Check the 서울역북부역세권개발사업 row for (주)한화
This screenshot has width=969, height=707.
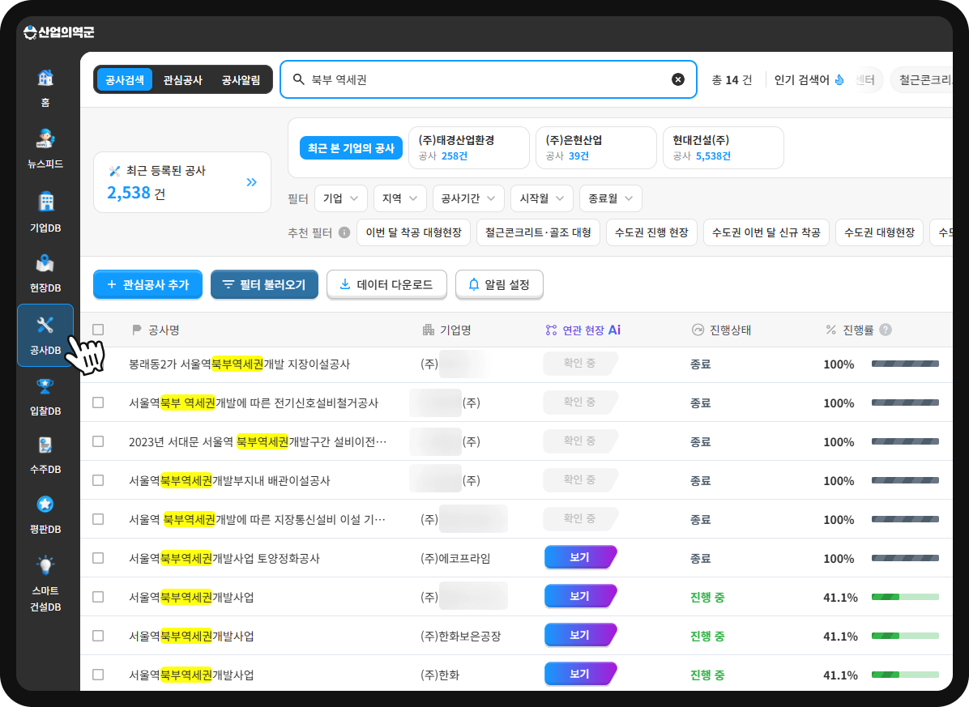(98, 675)
